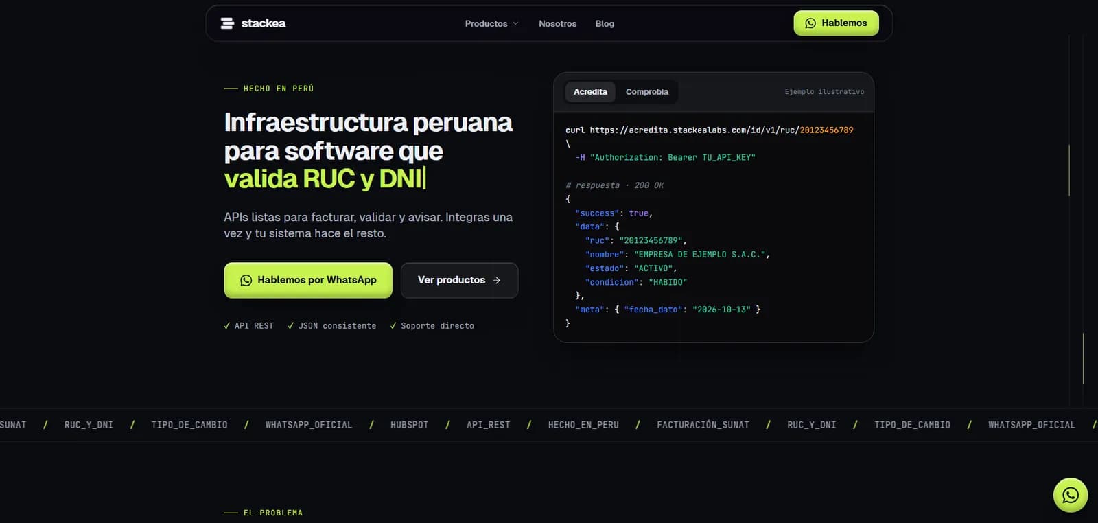1098x523 pixels.
Task: Click the 'JSON consistente' label
Action: pos(331,326)
